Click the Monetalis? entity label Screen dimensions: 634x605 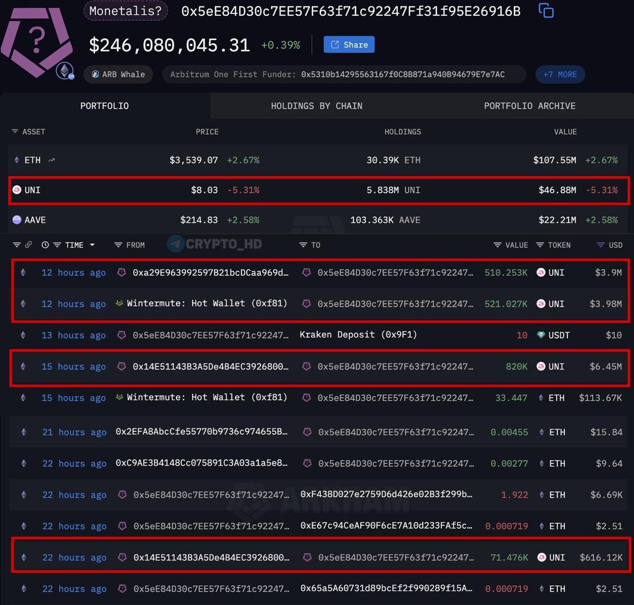(x=126, y=11)
